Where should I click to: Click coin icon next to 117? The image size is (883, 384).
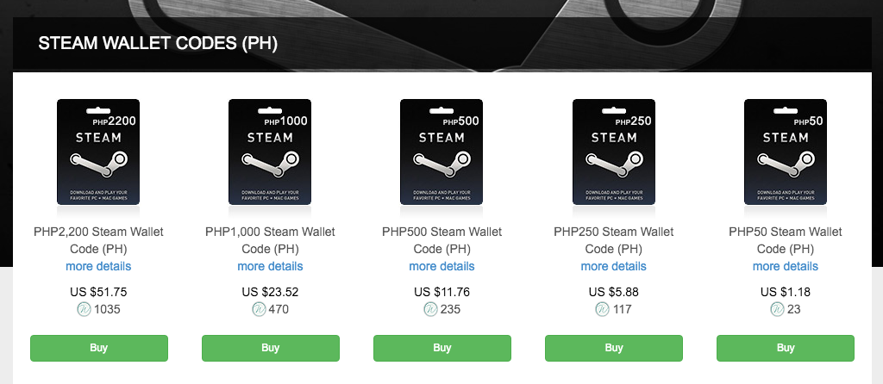tap(603, 309)
